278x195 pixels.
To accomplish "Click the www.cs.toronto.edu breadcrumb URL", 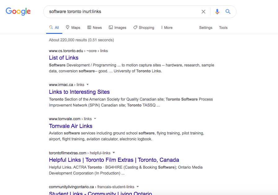I will pos(78,51).
